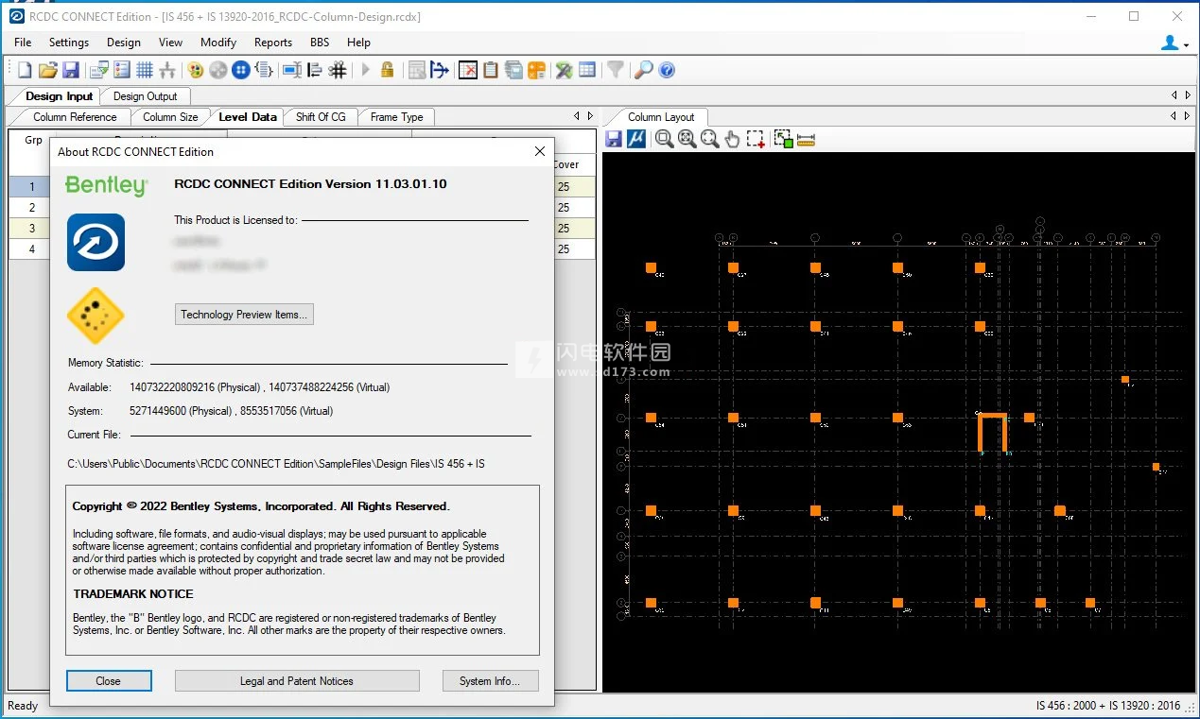The height and width of the screenshot is (719, 1200).
Task: Click the 'TRADEMARK NOTICE' heading
Action: pos(133,594)
